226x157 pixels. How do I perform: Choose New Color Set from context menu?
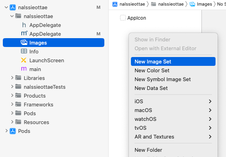pos(173,70)
